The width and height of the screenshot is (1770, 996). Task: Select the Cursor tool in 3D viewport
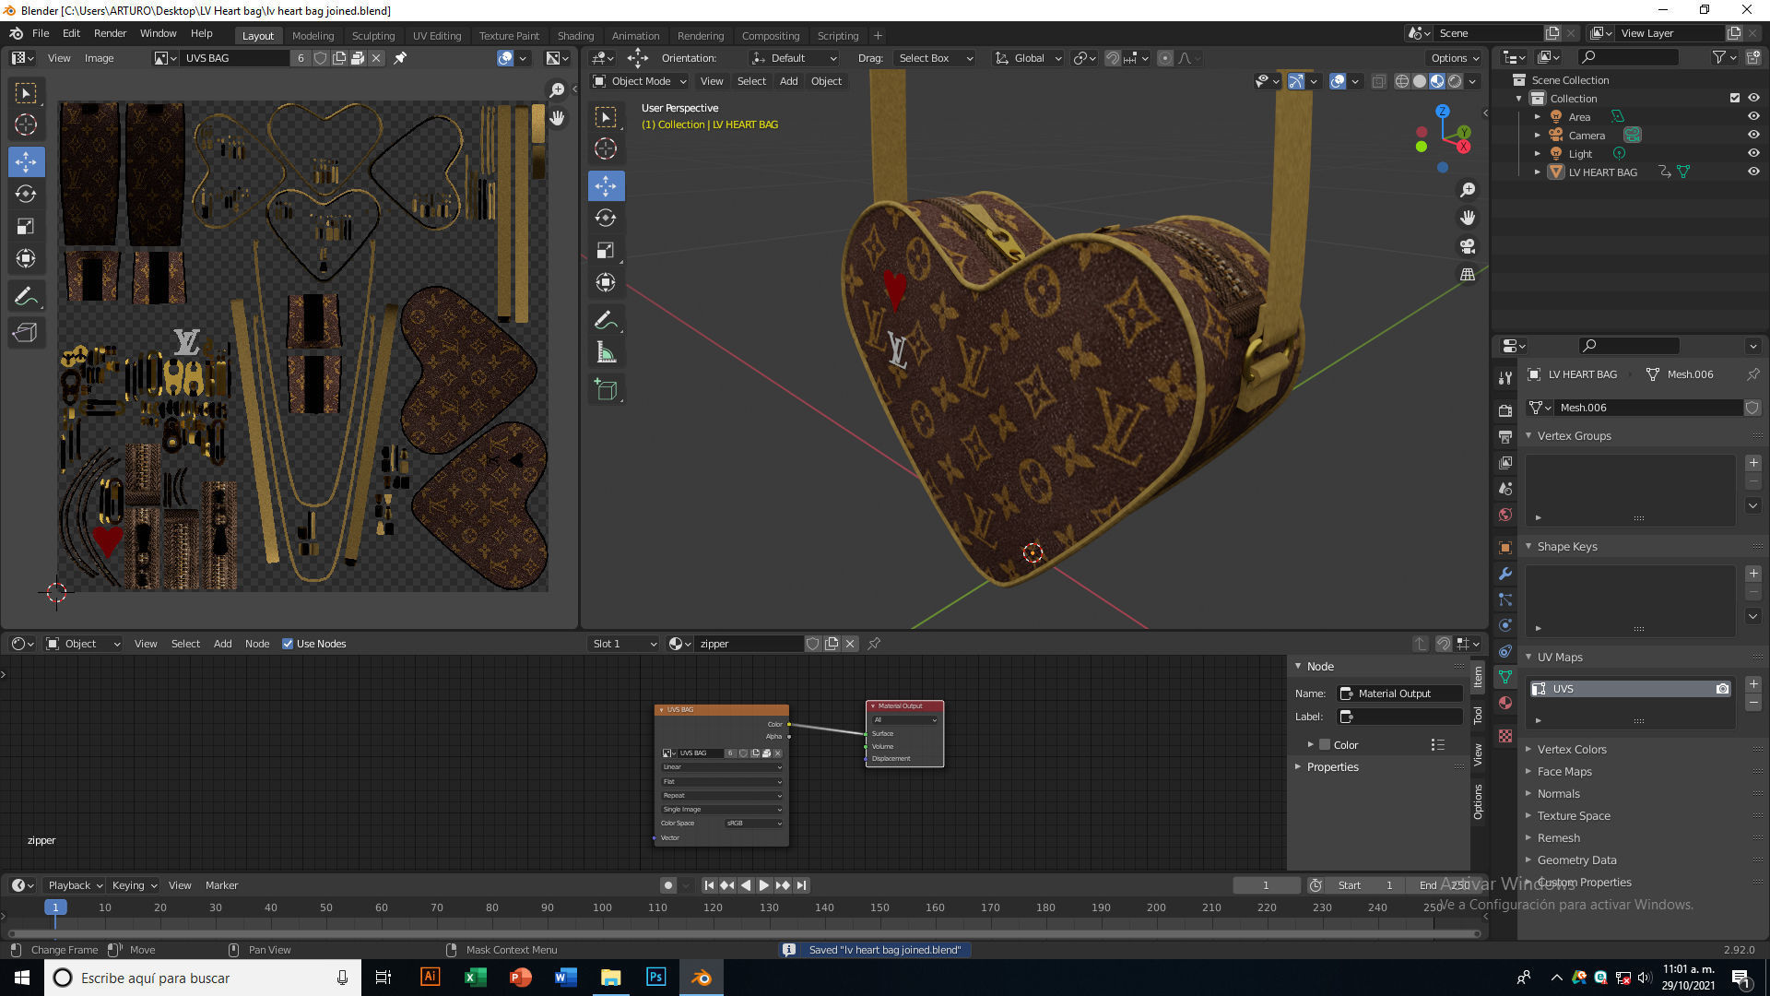(606, 148)
